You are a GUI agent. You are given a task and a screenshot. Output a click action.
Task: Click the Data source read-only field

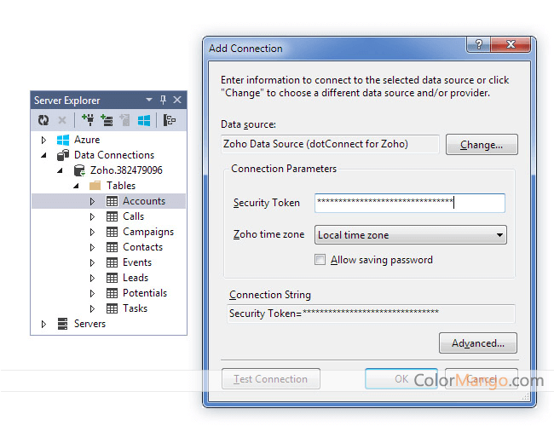pos(330,144)
